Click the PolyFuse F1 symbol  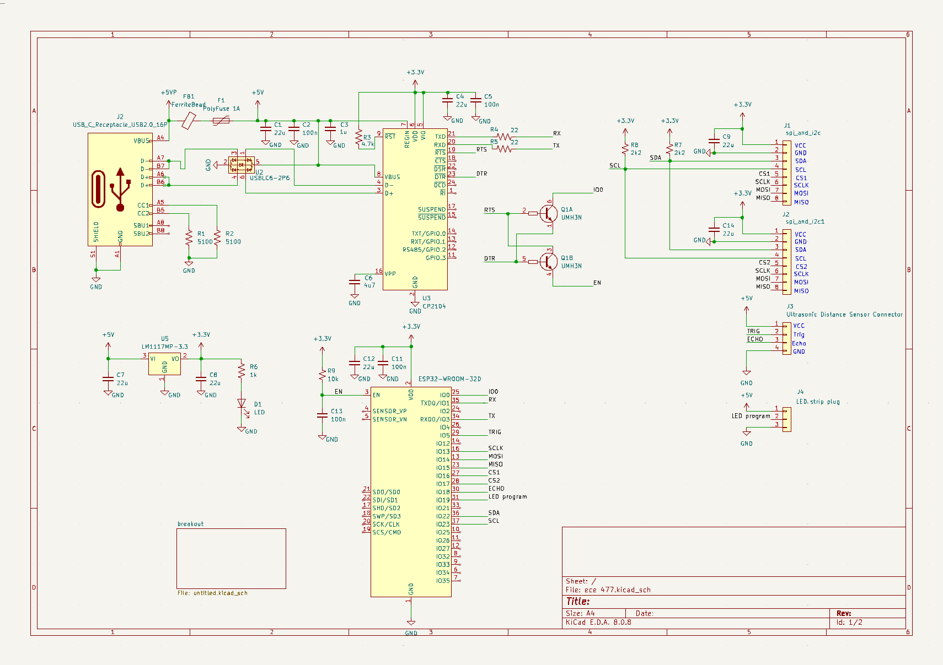click(221, 121)
